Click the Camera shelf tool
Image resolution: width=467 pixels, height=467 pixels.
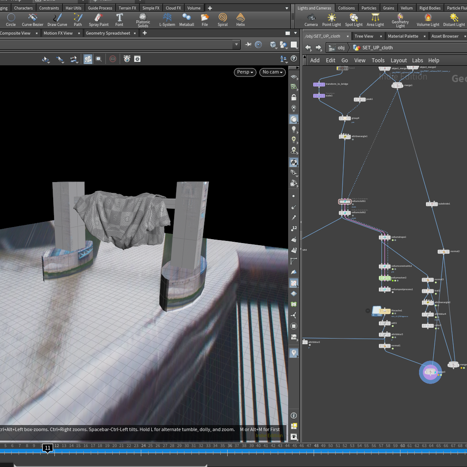pos(311,20)
